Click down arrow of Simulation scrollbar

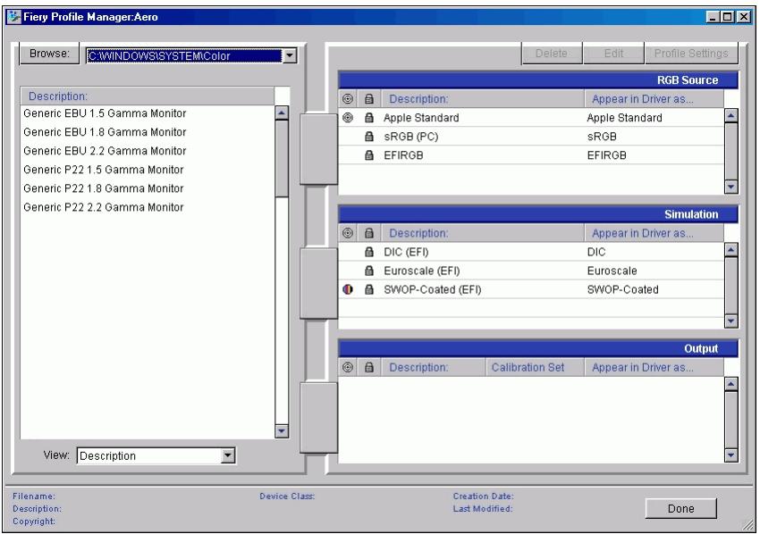pos(731,321)
